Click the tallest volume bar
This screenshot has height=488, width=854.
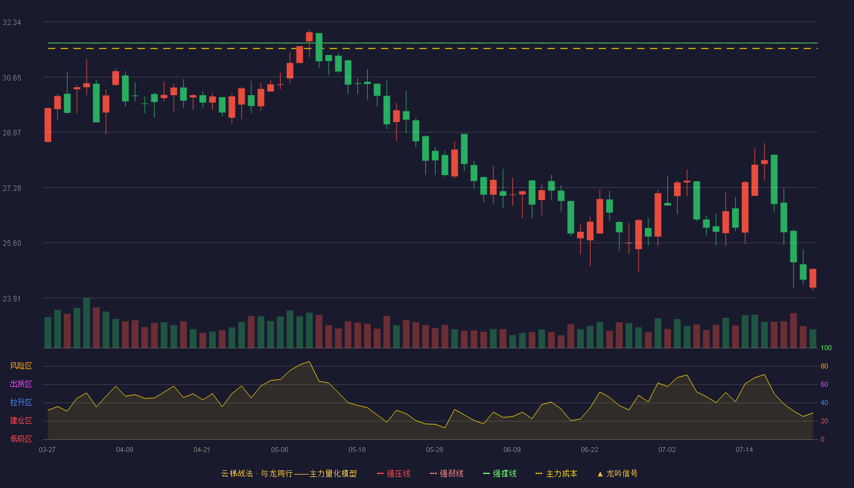coord(87,323)
